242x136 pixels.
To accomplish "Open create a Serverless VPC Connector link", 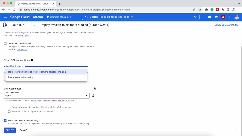I will pyautogui.click(x=60, y=100).
